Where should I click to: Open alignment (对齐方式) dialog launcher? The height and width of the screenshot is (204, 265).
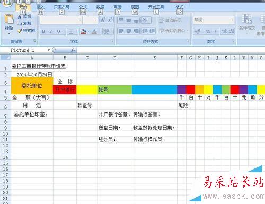(188, 41)
